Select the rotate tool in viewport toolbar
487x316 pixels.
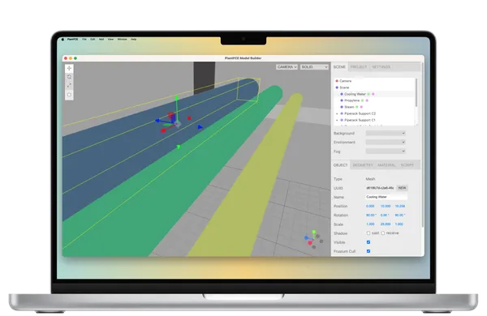click(x=69, y=77)
